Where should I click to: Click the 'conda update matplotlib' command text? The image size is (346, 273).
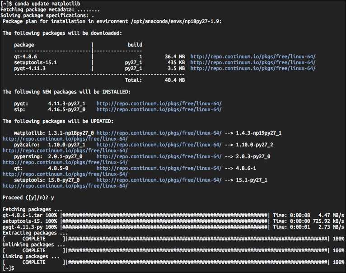[x=47, y=4]
